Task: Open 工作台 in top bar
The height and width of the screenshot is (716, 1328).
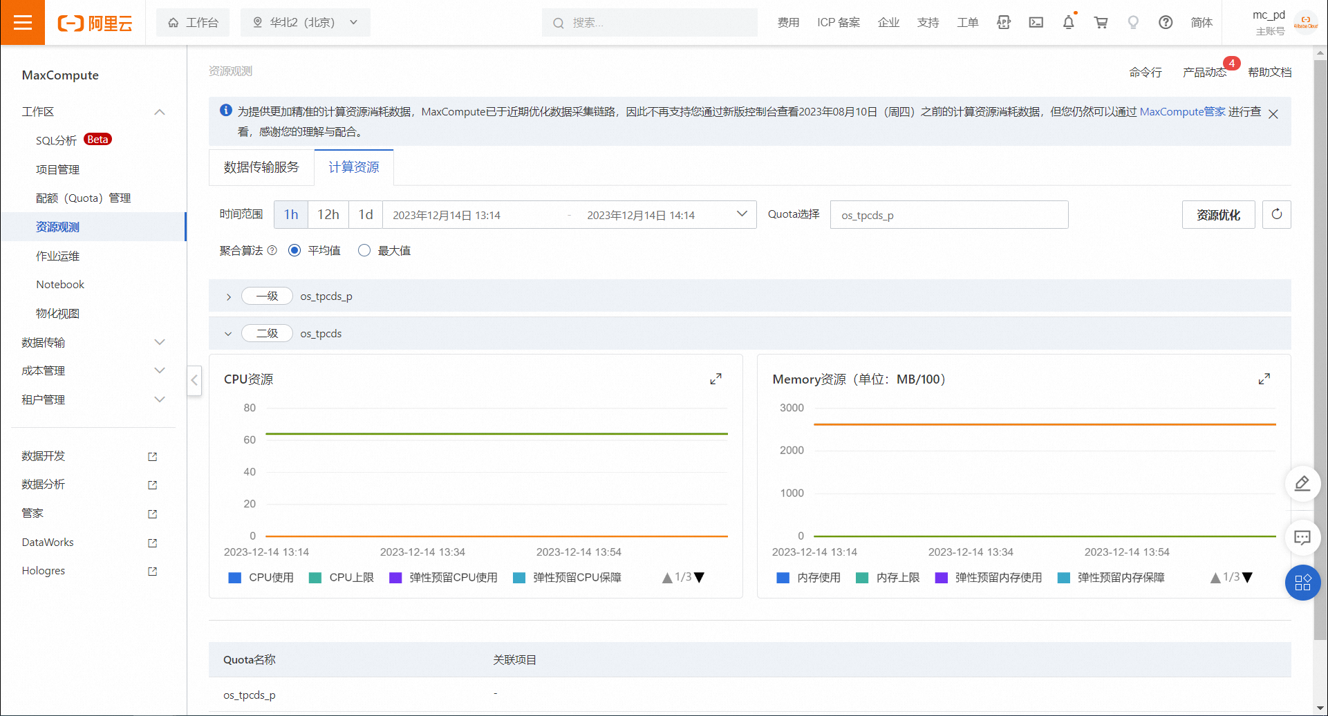Action: [x=193, y=22]
